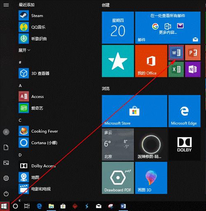
Task: Open Edge browser from the taskbar
Action: pyautogui.click(x=39, y=206)
